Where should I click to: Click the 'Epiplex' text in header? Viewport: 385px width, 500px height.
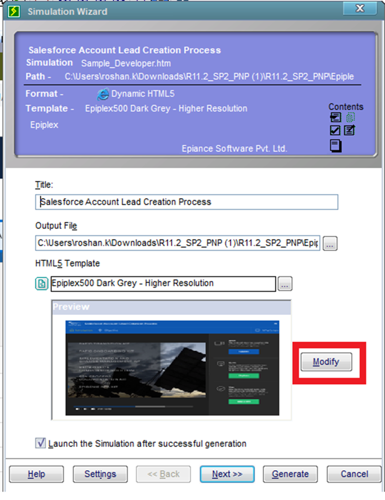pyautogui.click(x=44, y=125)
